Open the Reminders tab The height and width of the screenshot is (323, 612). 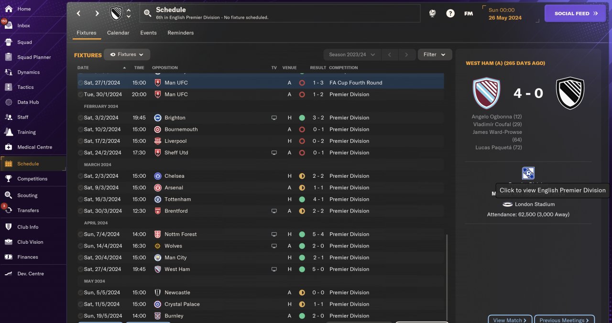coord(180,33)
